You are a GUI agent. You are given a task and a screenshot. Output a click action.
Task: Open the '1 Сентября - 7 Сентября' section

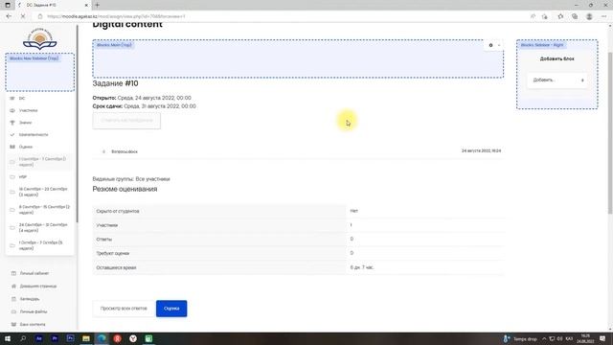point(42,162)
